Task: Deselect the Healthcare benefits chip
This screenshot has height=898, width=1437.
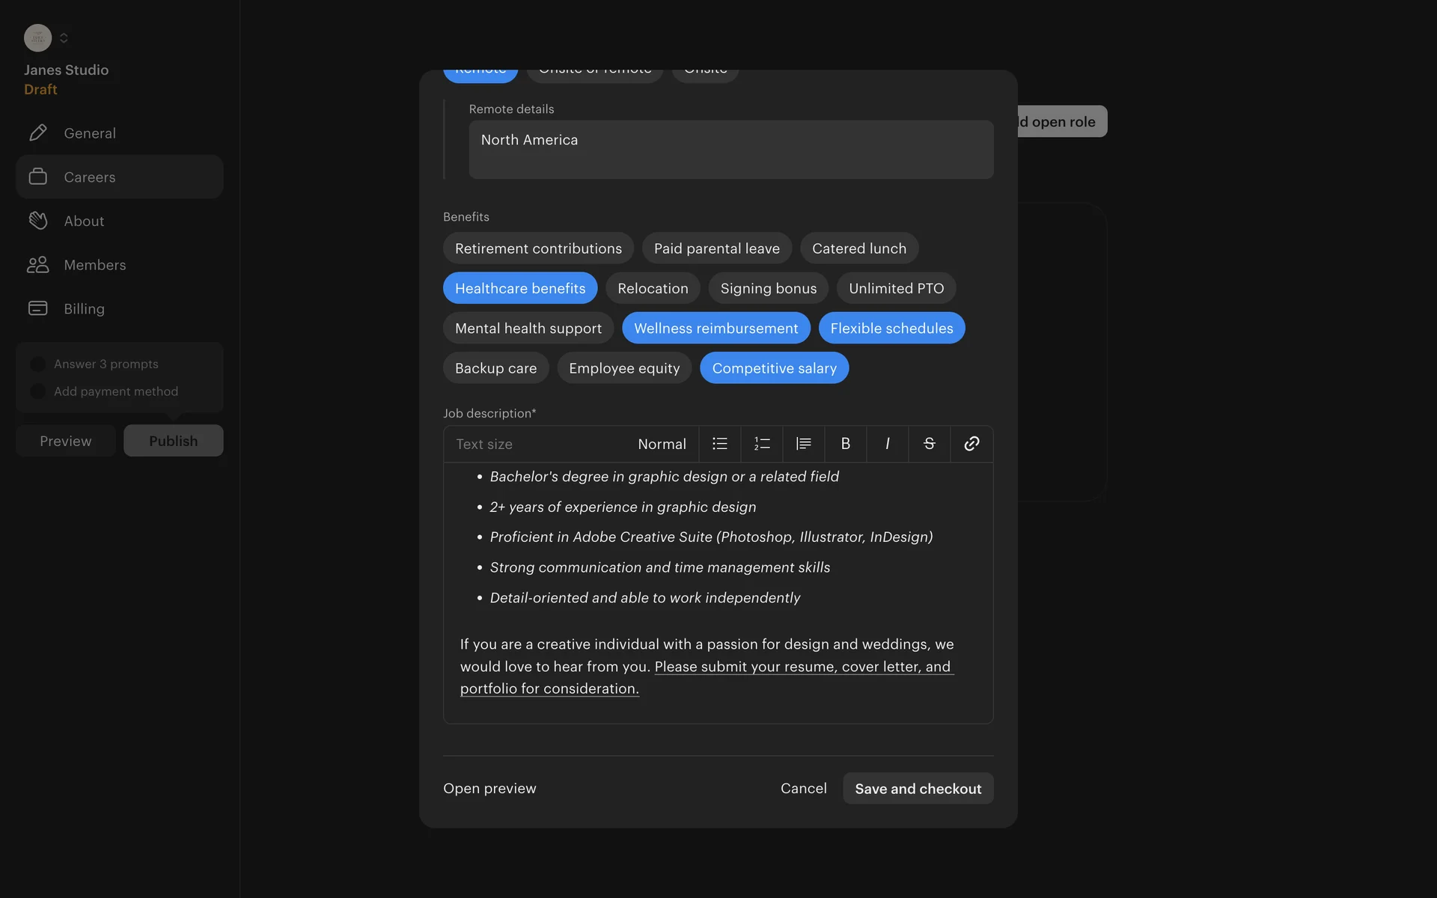Action: [519, 288]
